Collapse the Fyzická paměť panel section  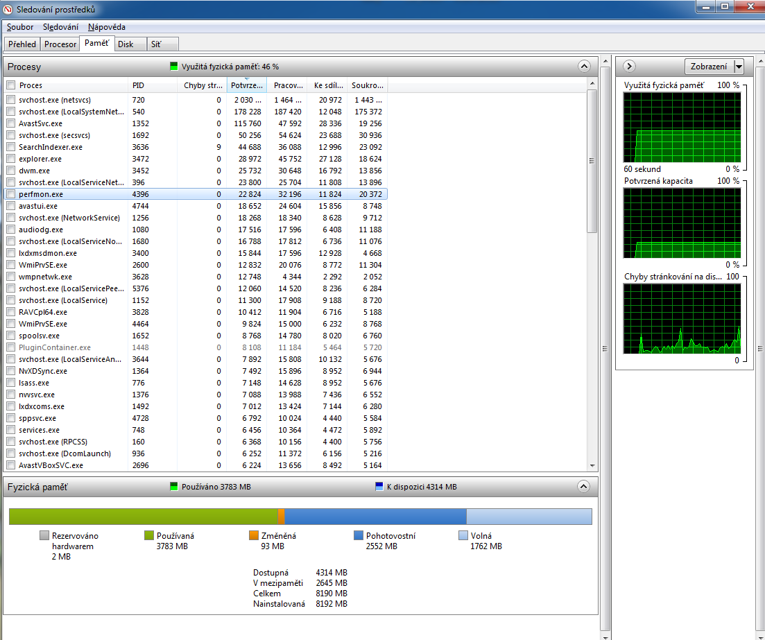pos(584,487)
